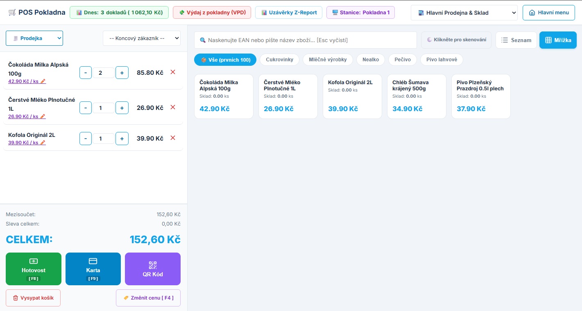The width and height of the screenshot is (582, 311).
Task: Decrease quantity of Kofola Originál 2L
Action: click(85, 139)
